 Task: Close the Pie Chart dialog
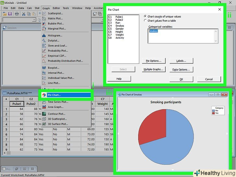coord(219,9)
